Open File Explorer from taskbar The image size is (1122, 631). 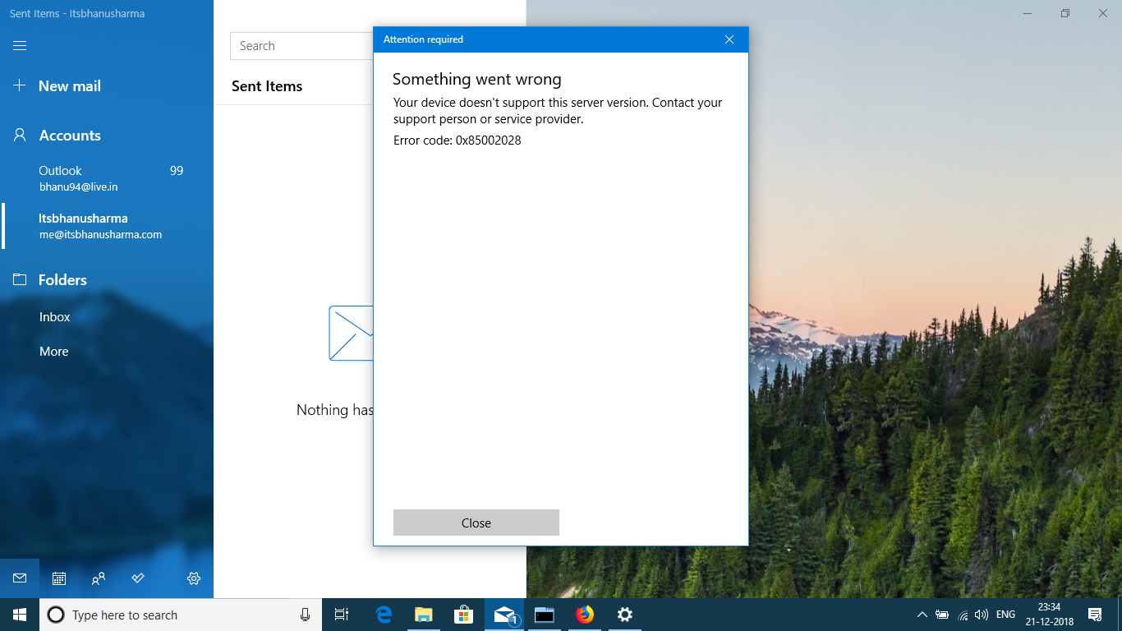[424, 615]
